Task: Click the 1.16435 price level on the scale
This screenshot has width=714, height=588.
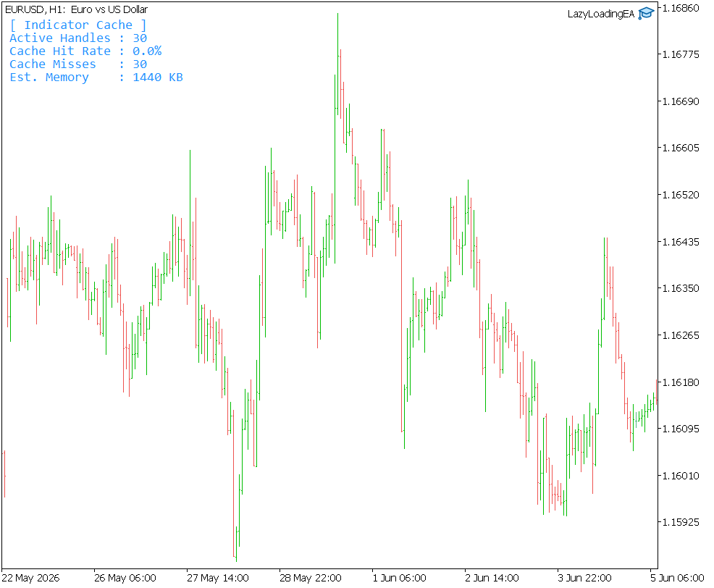Action: (x=680, y=242)
